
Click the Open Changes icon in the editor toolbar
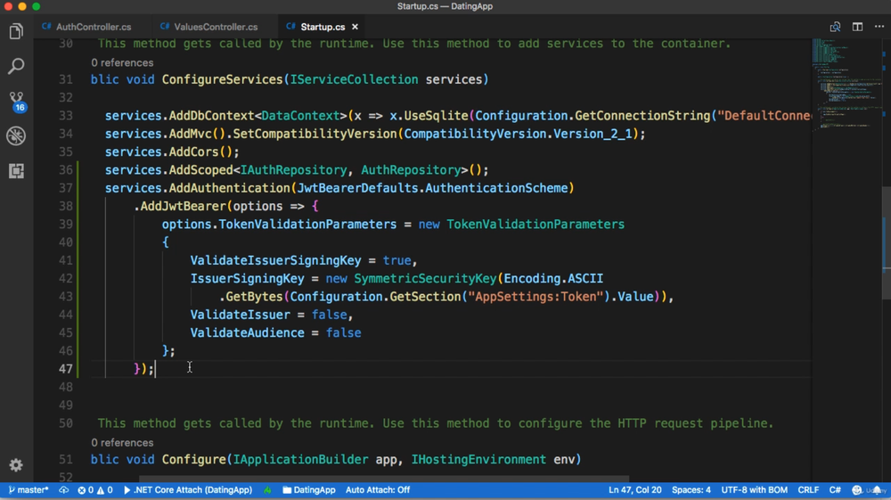[835, 27]
